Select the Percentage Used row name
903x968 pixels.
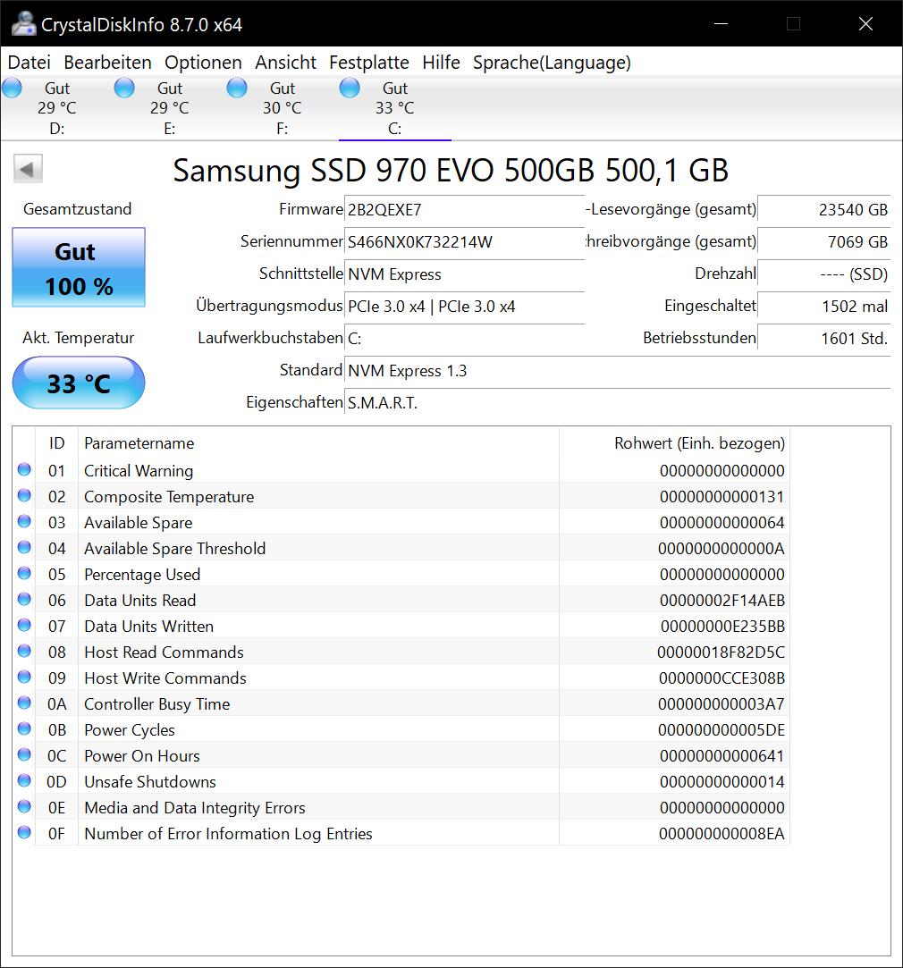pos(142,575)
